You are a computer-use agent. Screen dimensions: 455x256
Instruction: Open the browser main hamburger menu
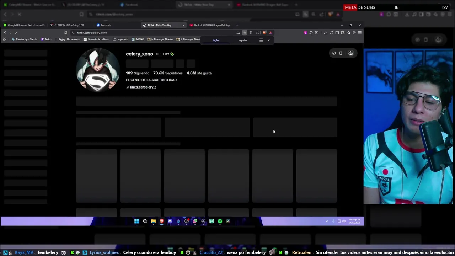(360, 33)
